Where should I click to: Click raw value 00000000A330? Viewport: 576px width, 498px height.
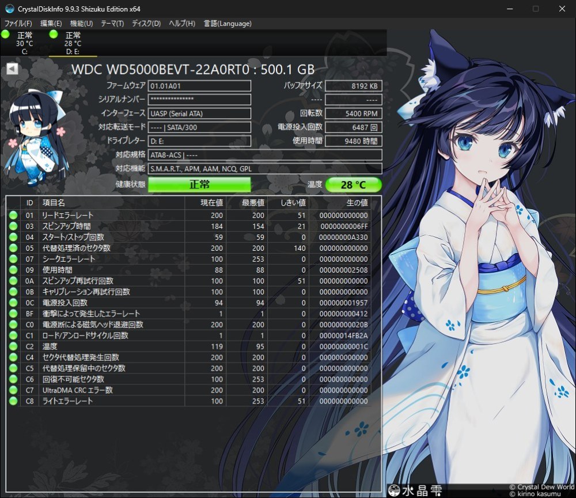(x=343, y=237)
